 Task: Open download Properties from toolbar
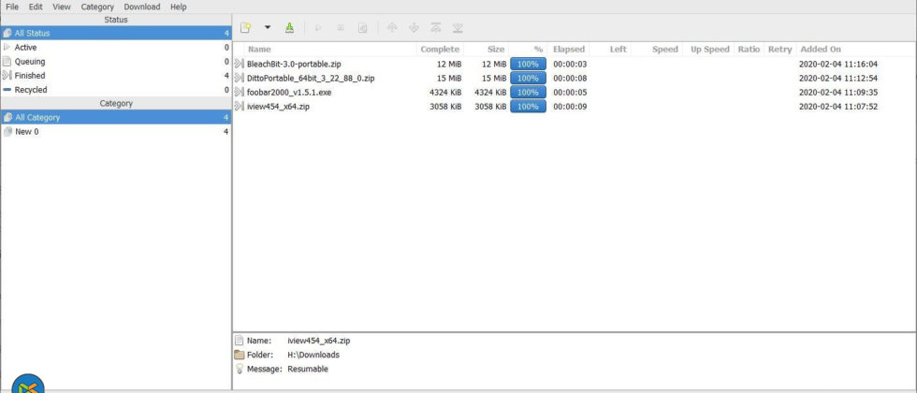[x=363, y=27]
